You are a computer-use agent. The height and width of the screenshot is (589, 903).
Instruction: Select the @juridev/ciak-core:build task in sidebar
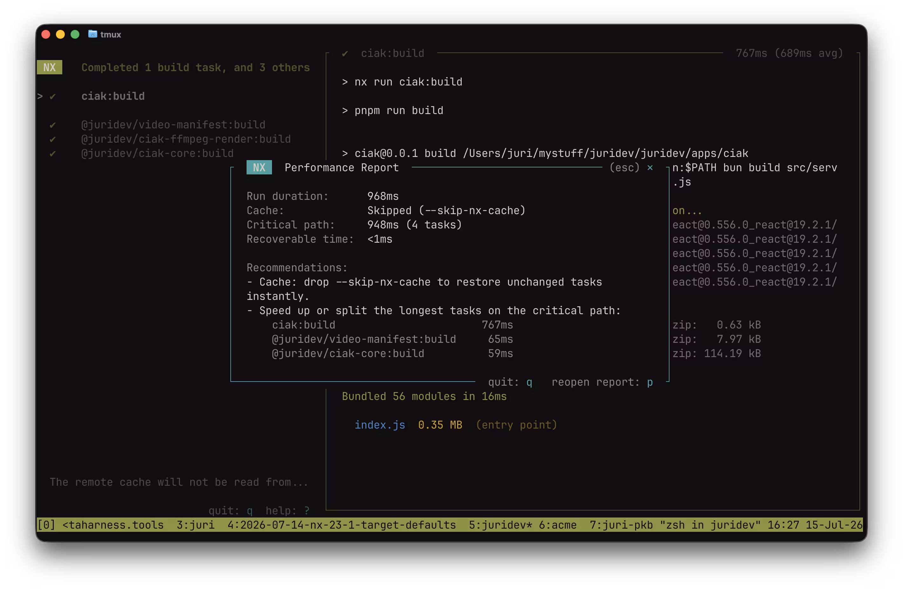click(158, 153)
